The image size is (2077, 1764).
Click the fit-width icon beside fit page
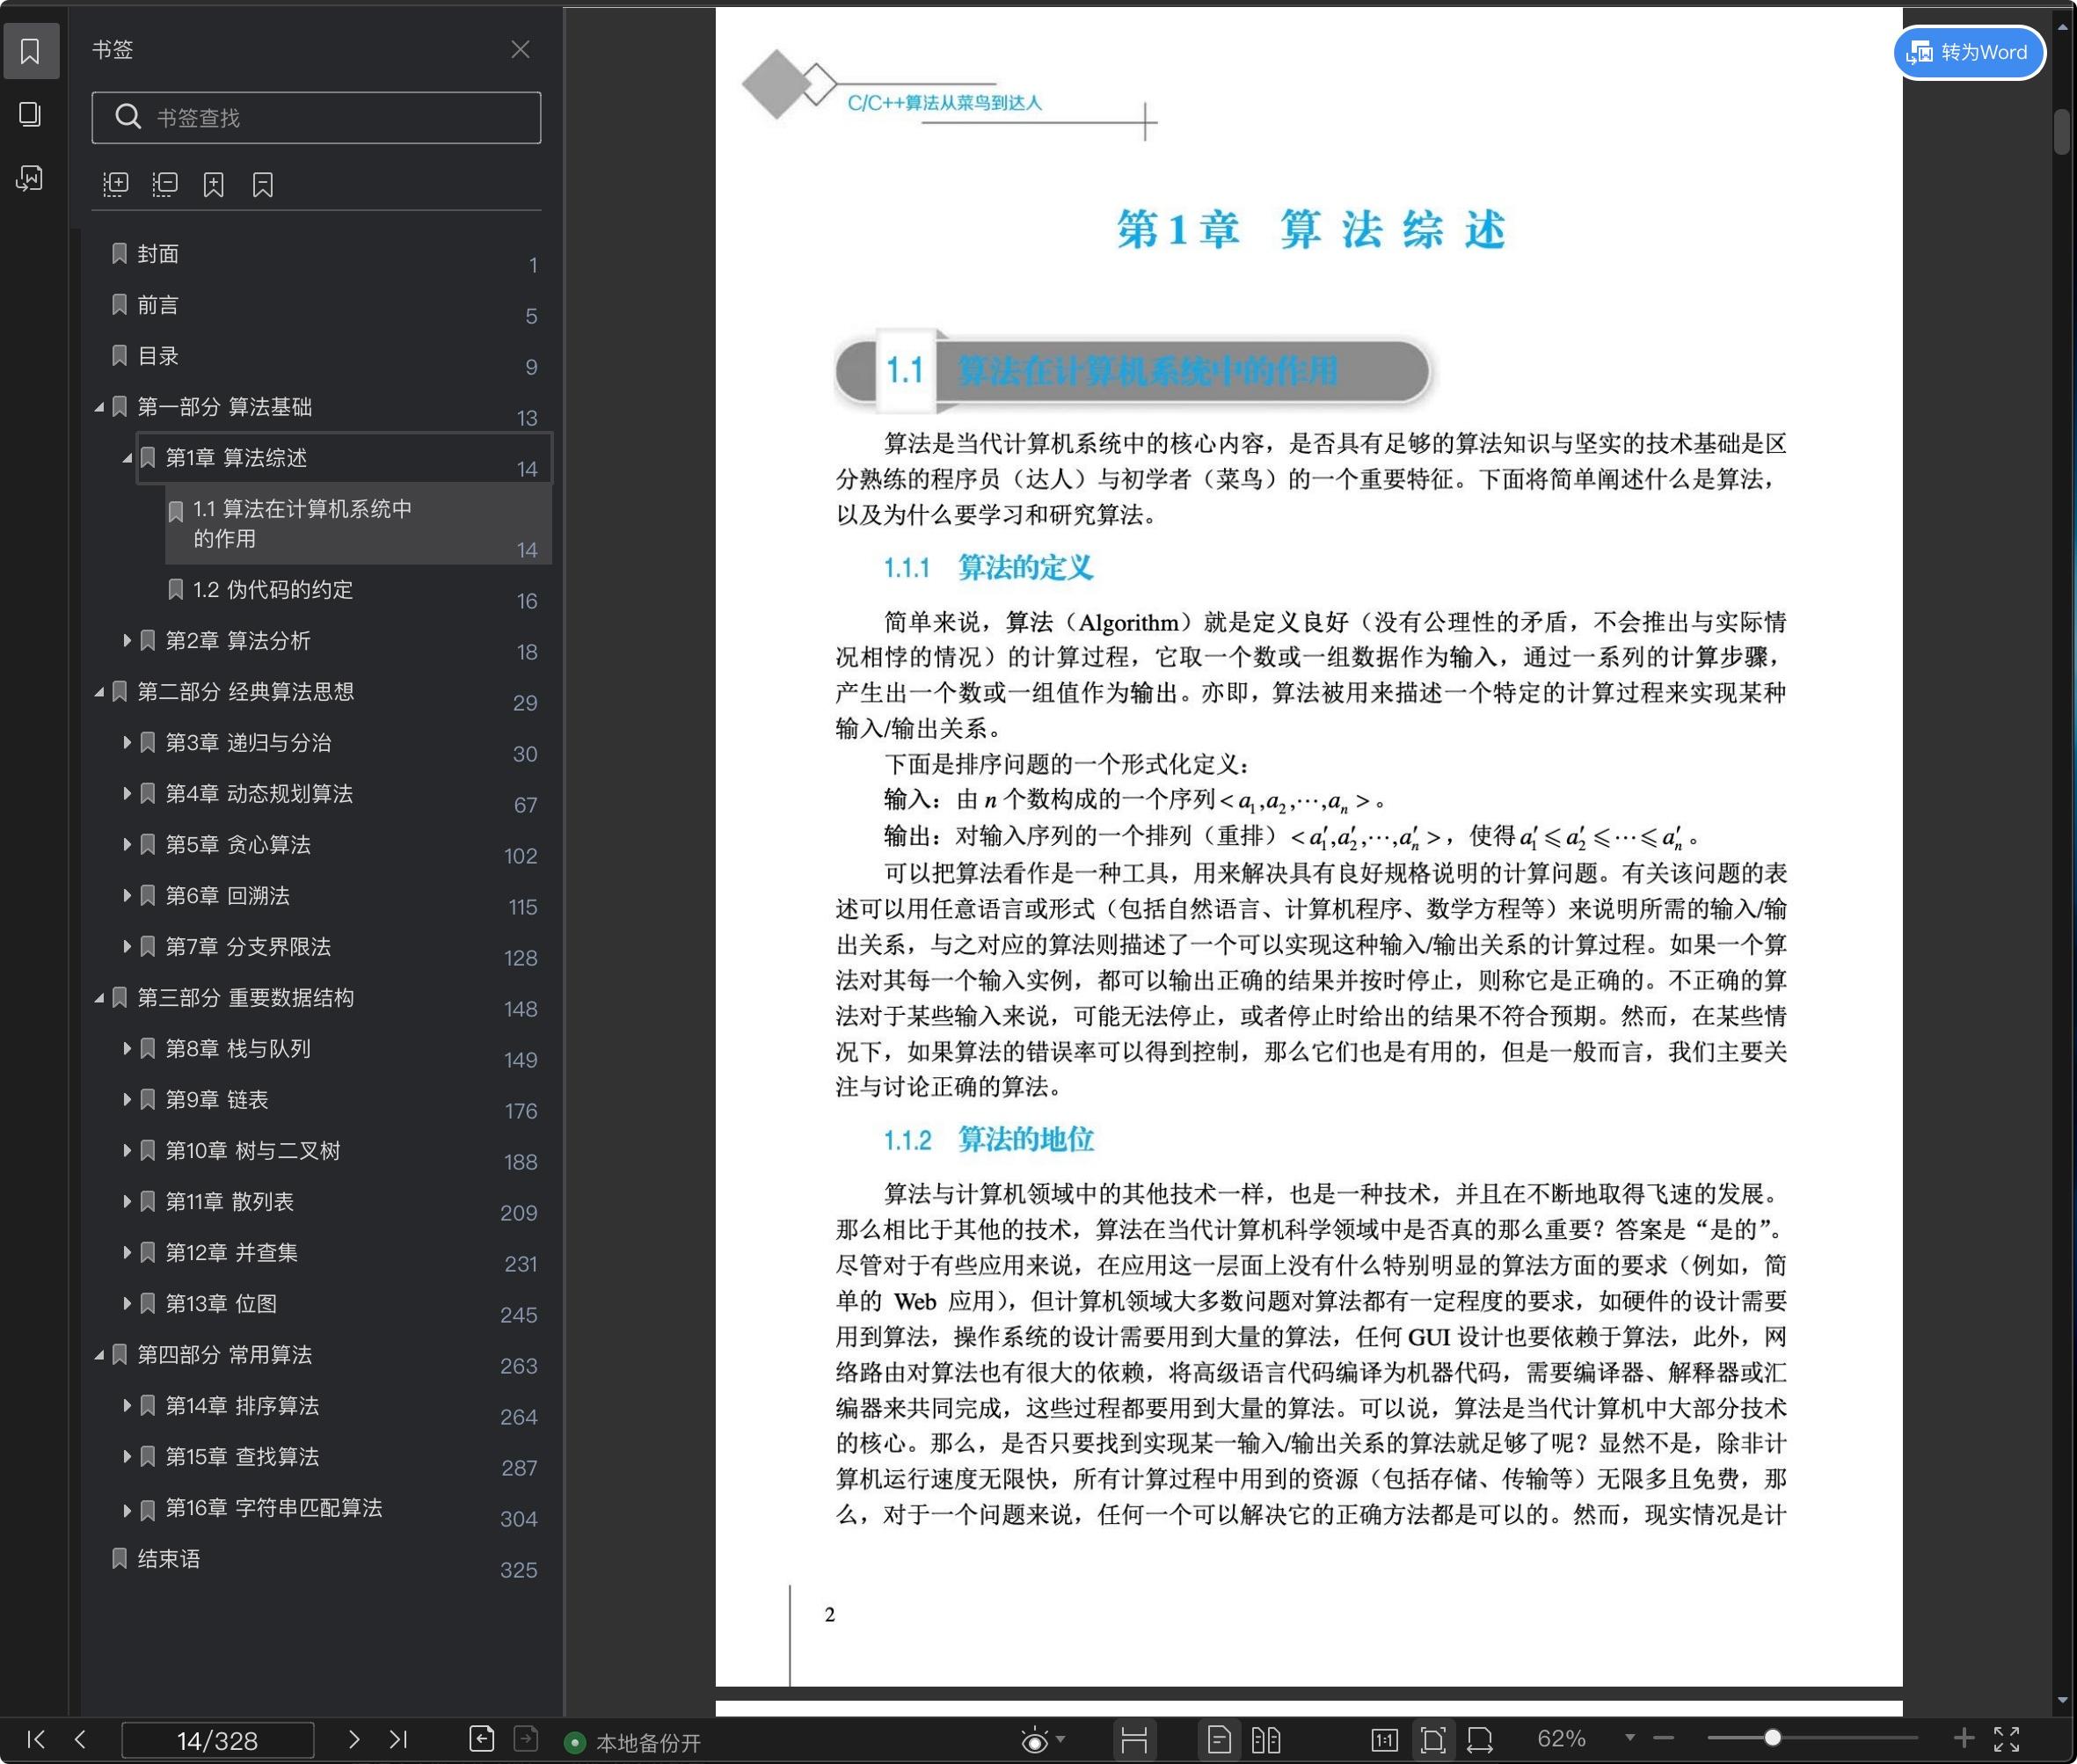[1480, 1740]
